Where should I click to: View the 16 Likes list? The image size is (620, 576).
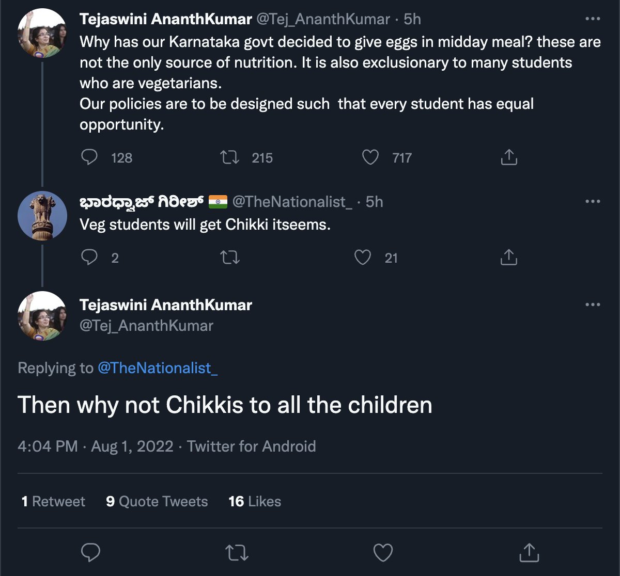click(255, 501)
